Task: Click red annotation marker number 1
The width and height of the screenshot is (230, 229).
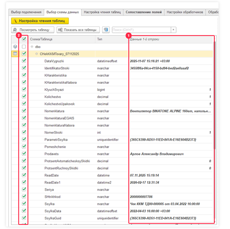Action: tap(128, 36)
